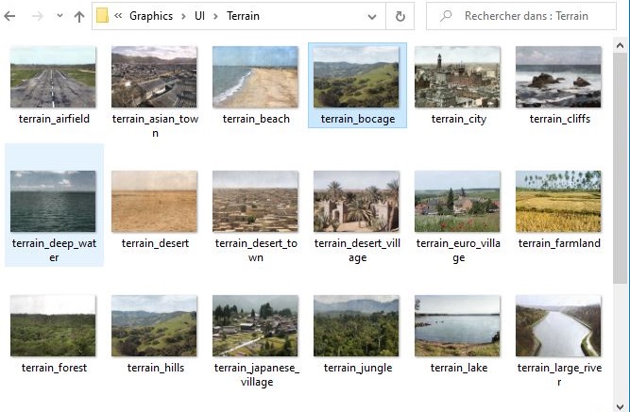
Task: Click the file name text terrain_farmland
Action: tap(559, 243)
